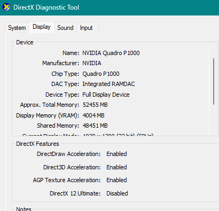The height and width of the screenshot is (211, 219).
Task: Select the NVIDIA Quadro P1000 name value
Action: click(111, 53)
